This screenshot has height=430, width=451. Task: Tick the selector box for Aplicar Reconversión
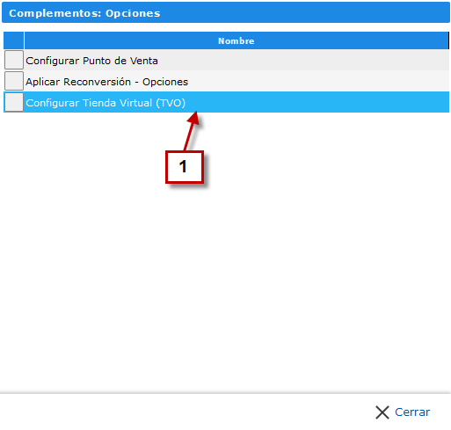[x=14, y=81]
